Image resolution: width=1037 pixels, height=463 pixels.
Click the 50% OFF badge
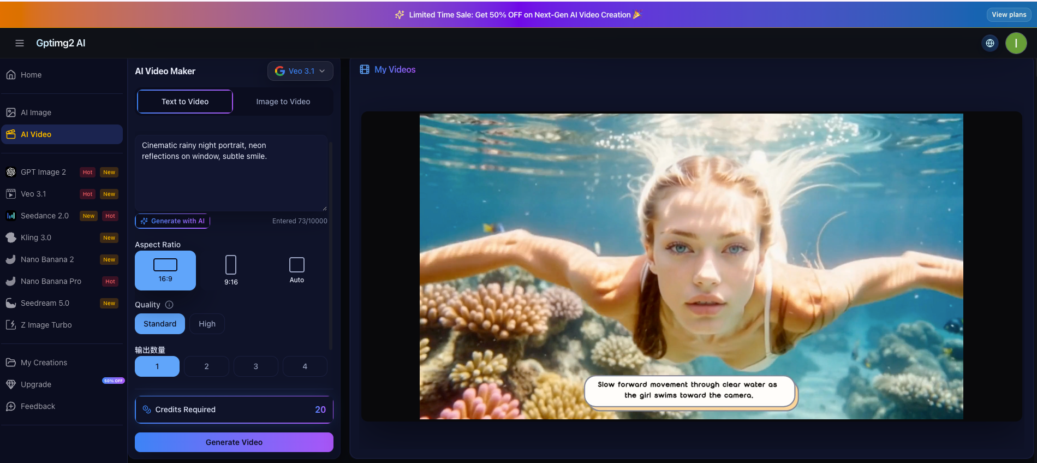point(113,381)
